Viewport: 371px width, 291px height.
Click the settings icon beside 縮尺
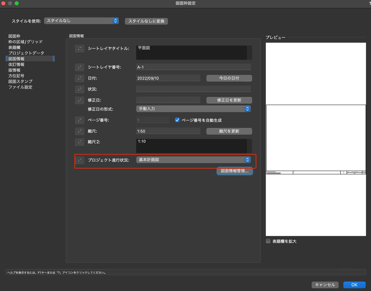pos(79,131)
